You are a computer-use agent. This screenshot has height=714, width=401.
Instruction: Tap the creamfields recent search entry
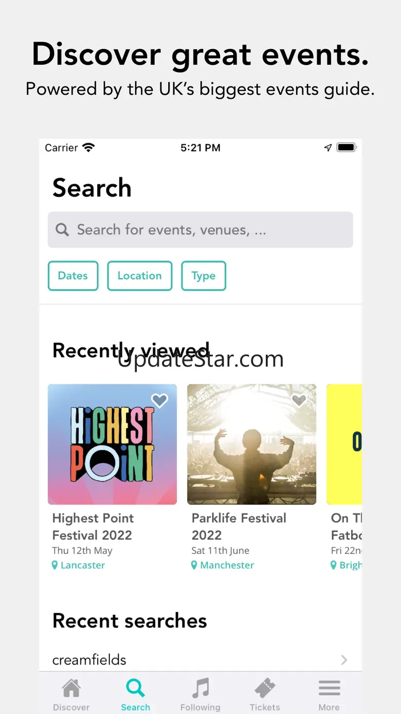click(89, 660)
